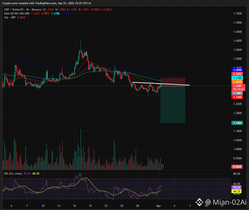Click the 0.9500 price scale value
249x210 pixels.
point(237,158)
